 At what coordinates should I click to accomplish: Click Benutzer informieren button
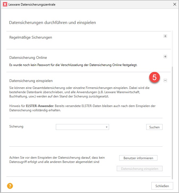click(138, 158)
